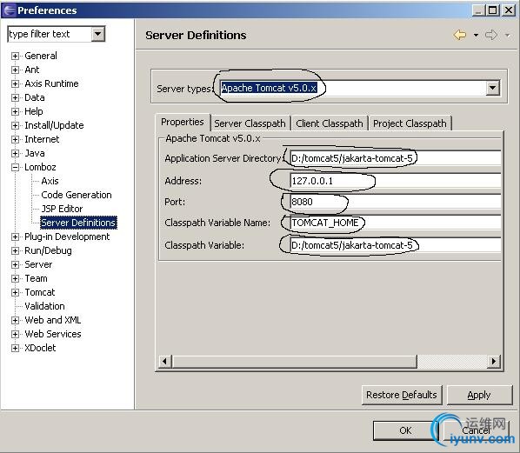Open the filter text dropdown arrow
Viewport: 520px width, 453px height.
click(x=98, y=34)
